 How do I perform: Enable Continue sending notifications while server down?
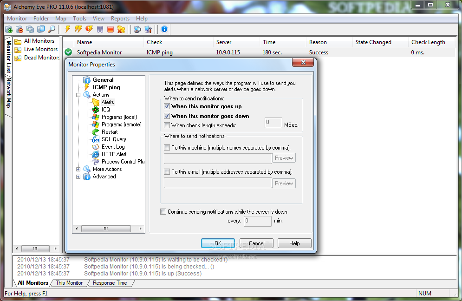pos(163,212)
